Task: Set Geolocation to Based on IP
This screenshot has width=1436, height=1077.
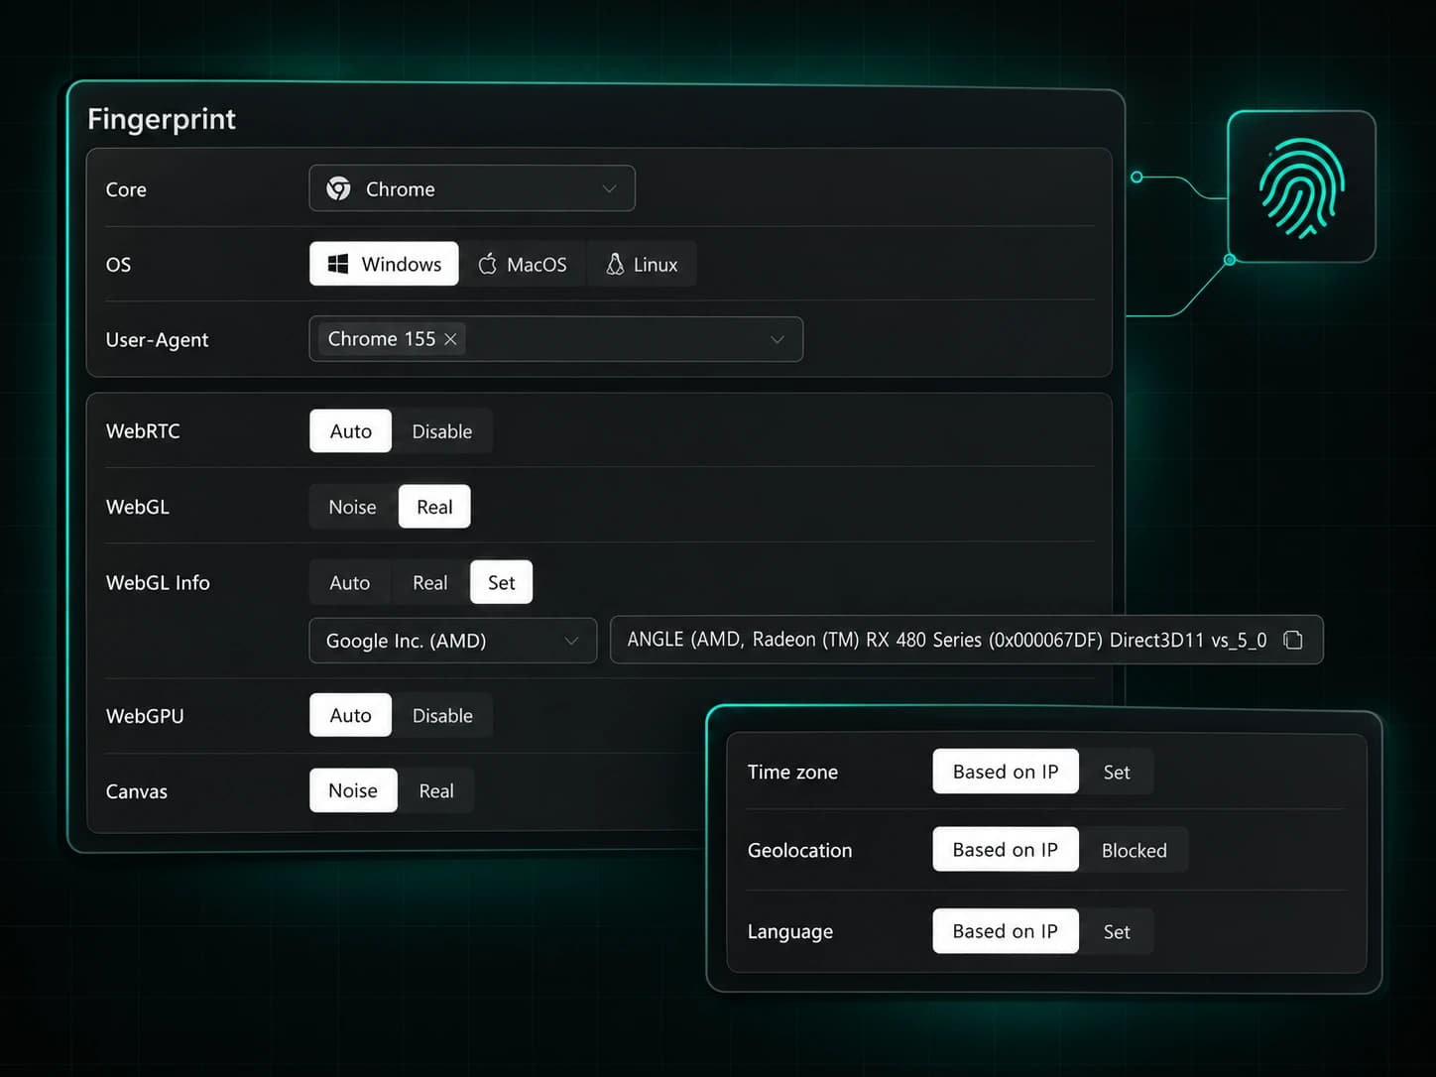Action: [x=1006, y=850]
